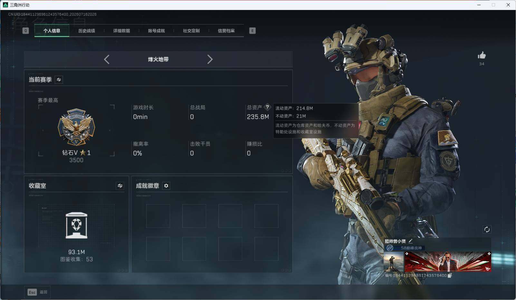Open the 详细数据 tab

coord(121,31)
